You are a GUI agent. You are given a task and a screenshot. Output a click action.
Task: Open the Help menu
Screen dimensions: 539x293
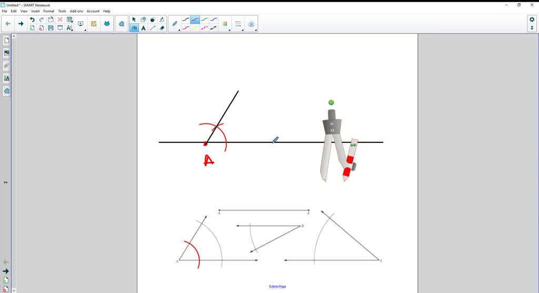click(107, 11)
